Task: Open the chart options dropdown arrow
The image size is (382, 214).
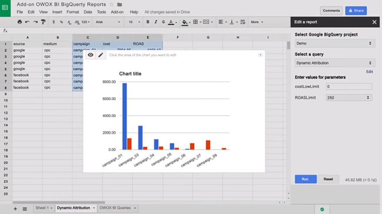Action: click(x=260, y=55)
